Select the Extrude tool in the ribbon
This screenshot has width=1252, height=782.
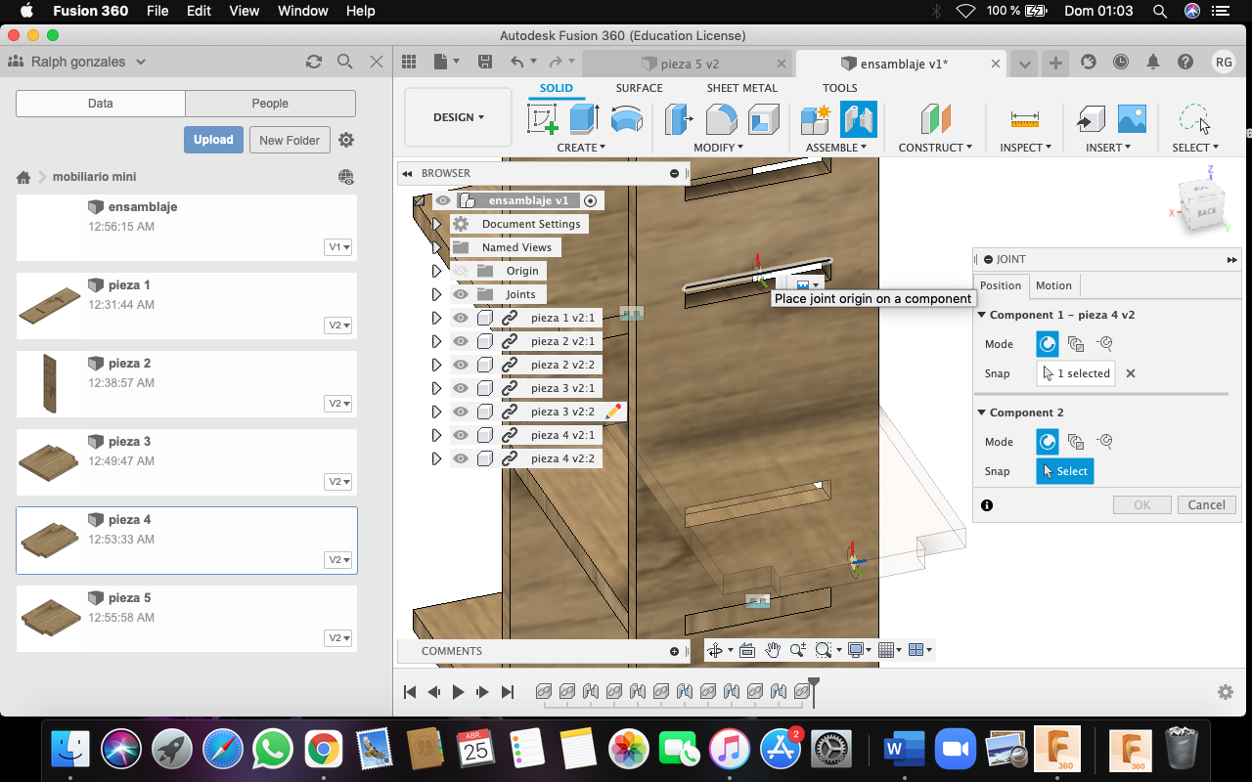pyautogui.click(x=584, y=119)
